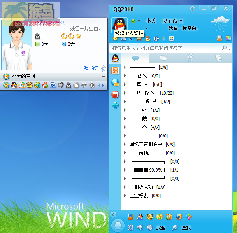Click the security shield 安全 icon
Image resolution: width=237 pixels, height=233 pixels.
click(150, 228)
